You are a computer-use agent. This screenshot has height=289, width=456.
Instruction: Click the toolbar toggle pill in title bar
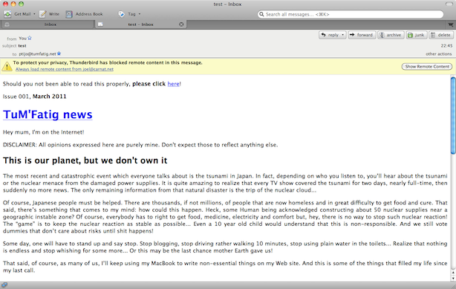click(x=449, y=4)
